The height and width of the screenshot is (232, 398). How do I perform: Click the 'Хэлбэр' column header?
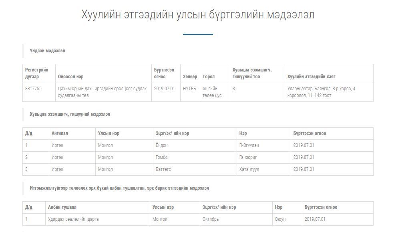pos(190,77)
